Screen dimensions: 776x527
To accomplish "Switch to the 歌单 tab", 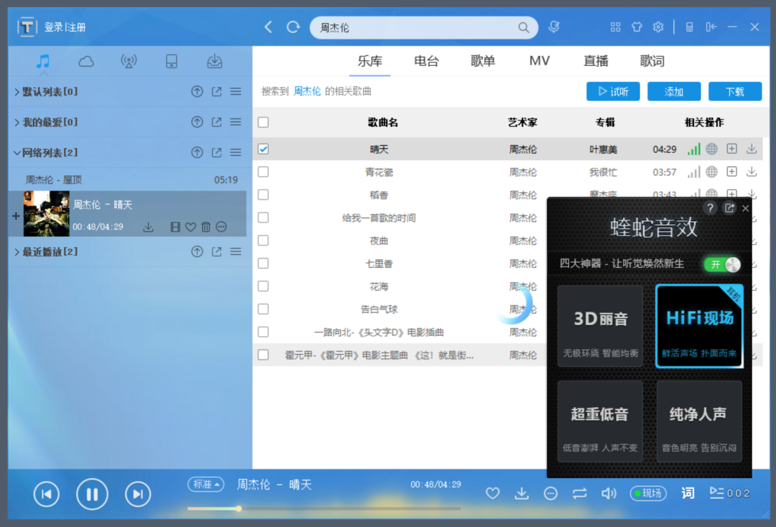I will [x=483, y=61].
